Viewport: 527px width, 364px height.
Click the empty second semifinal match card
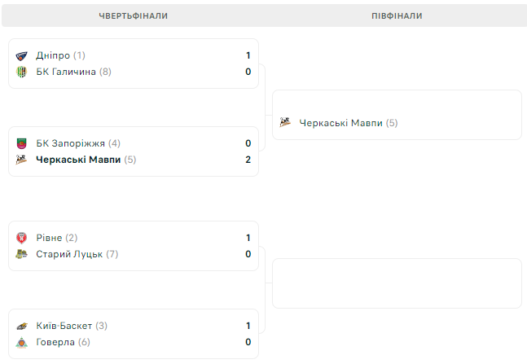pos(397,283)
